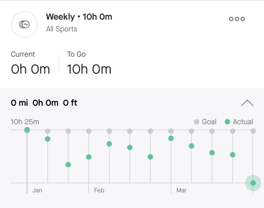Tap the To Go 10h 0m value
264x208 pixels.
tap(89, 69)
